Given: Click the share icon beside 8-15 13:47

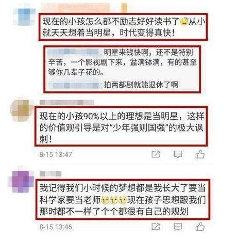Looking at the screenshot, I should 156,154.
